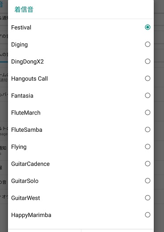
Task: Choose the GuitarSolo radio button
Action: click(x=148, y=181)
